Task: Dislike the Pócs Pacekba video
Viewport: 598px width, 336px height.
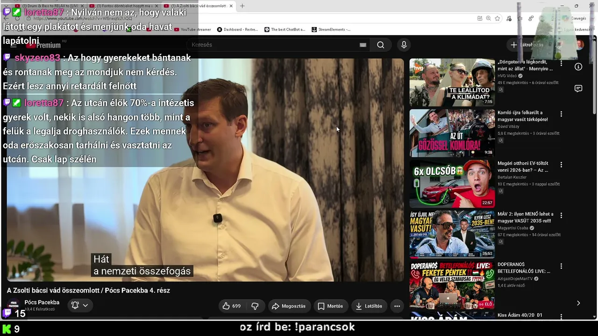Action: click(255, 306)
